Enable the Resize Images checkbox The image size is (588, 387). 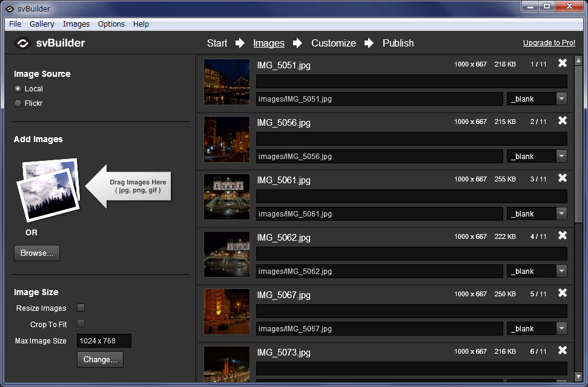(x=81, y=308)
